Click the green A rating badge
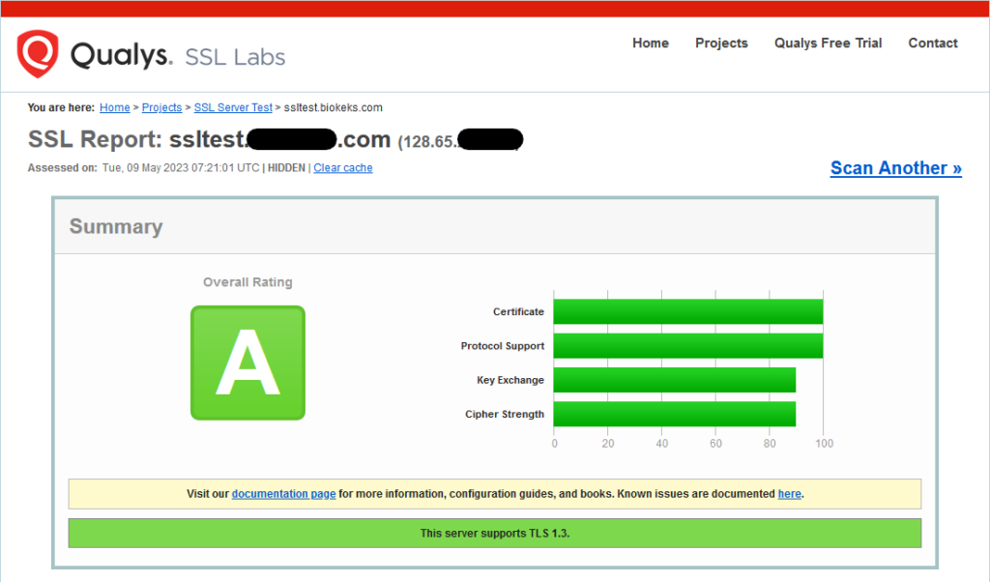Viewport: 990px width, 582px height. 247,363
